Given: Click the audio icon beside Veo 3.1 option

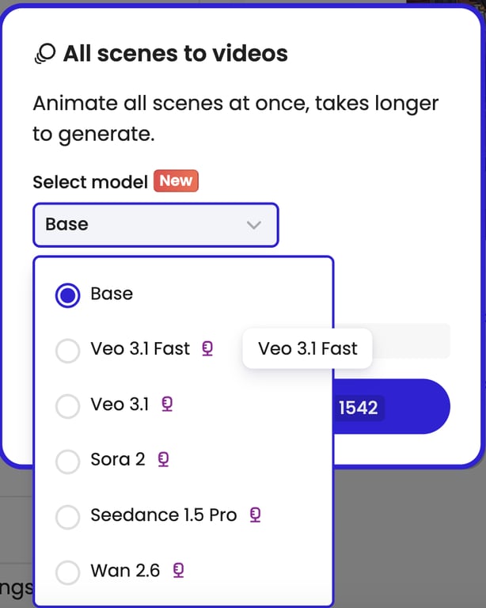Looking at the screenshot, I should [167, 405].
